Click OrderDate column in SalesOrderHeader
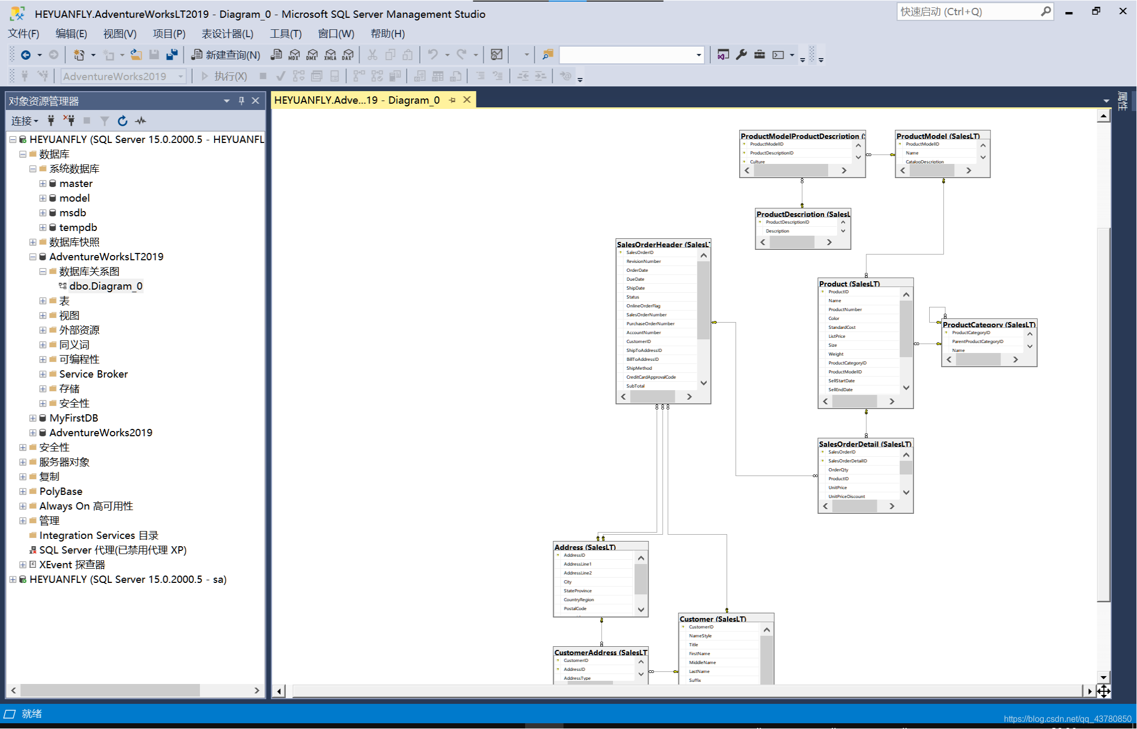 click(637, 270)
